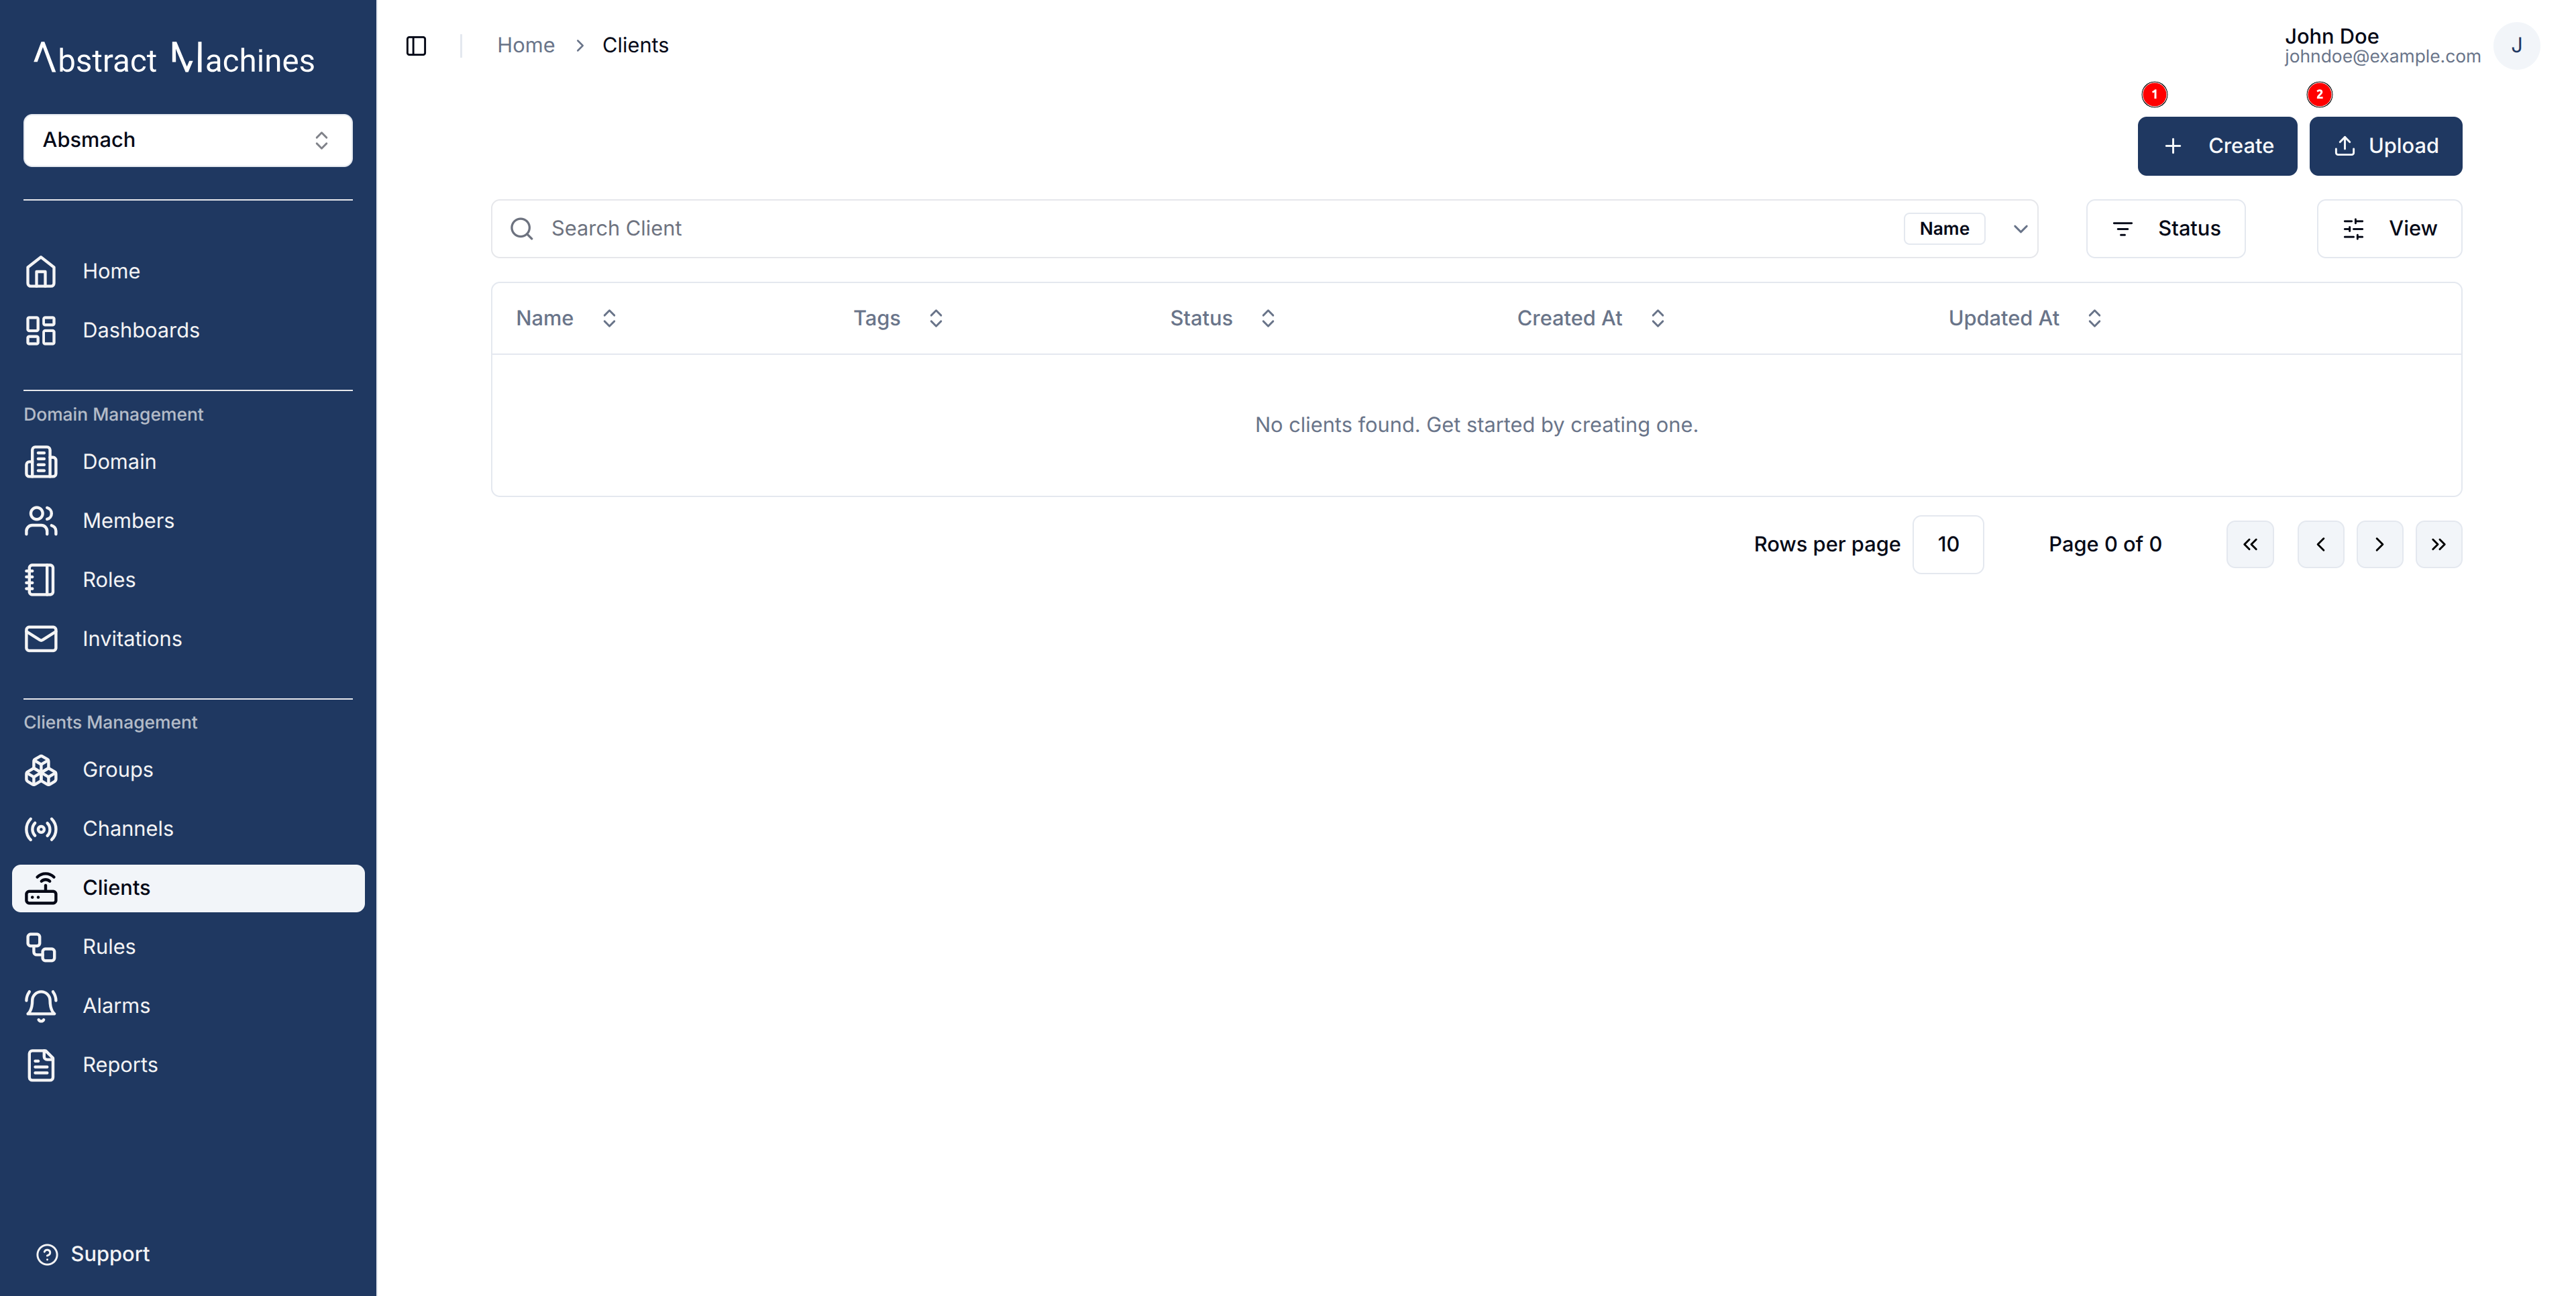Open Dashboards in the sidebar
The height and width of the screenshot is (1296, 2576).
188,330
